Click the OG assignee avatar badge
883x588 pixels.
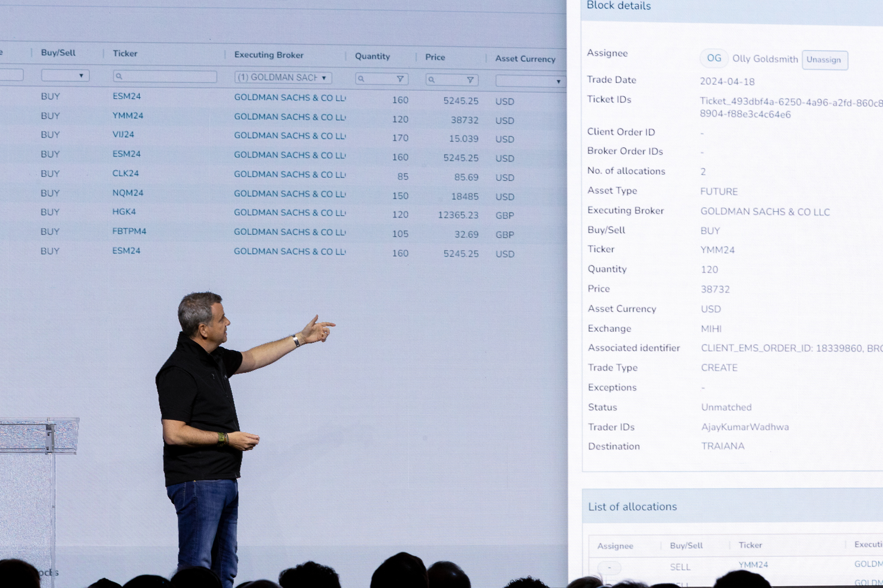point(713,58)
